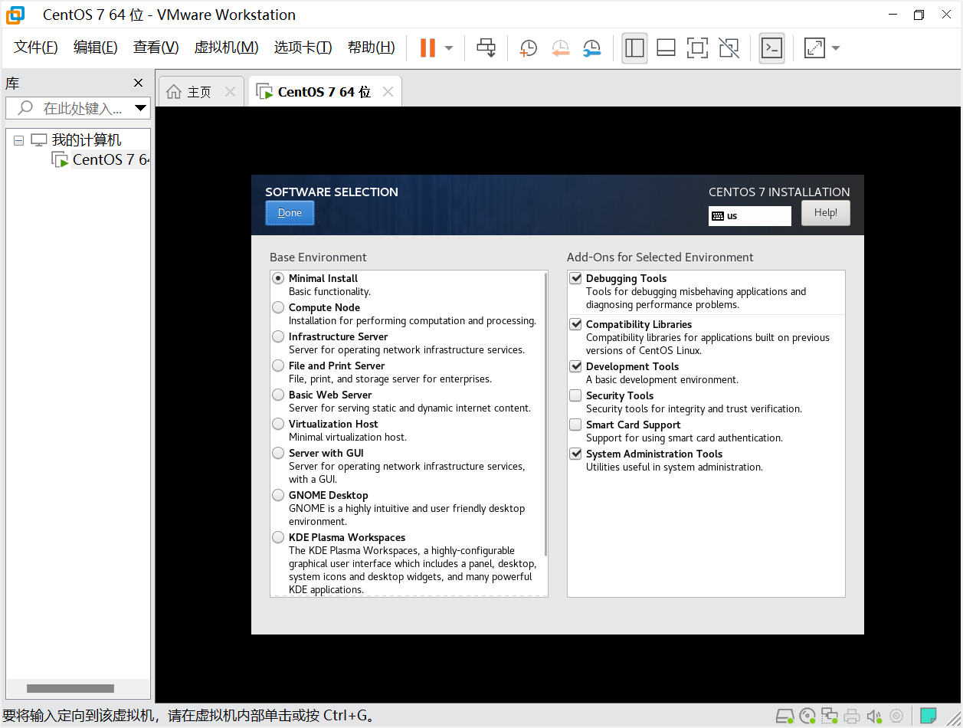Click the My Computer monitor icon in the library

[x=38, y=140]
